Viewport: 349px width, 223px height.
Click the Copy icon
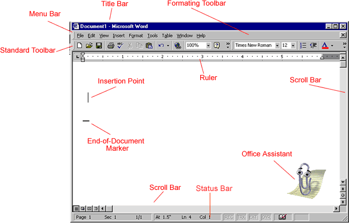[x=139, y=45]
